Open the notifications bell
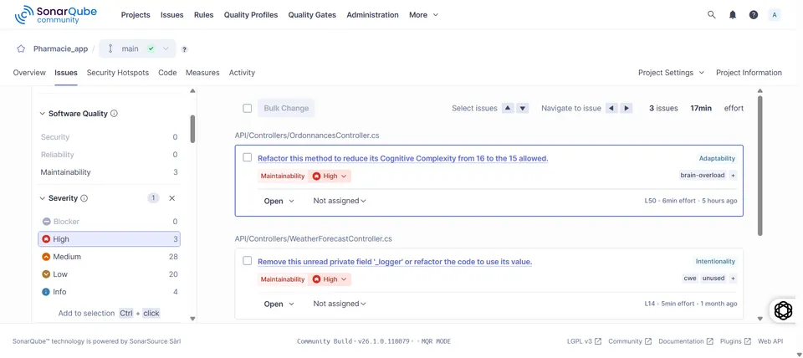 coord(733,15)
